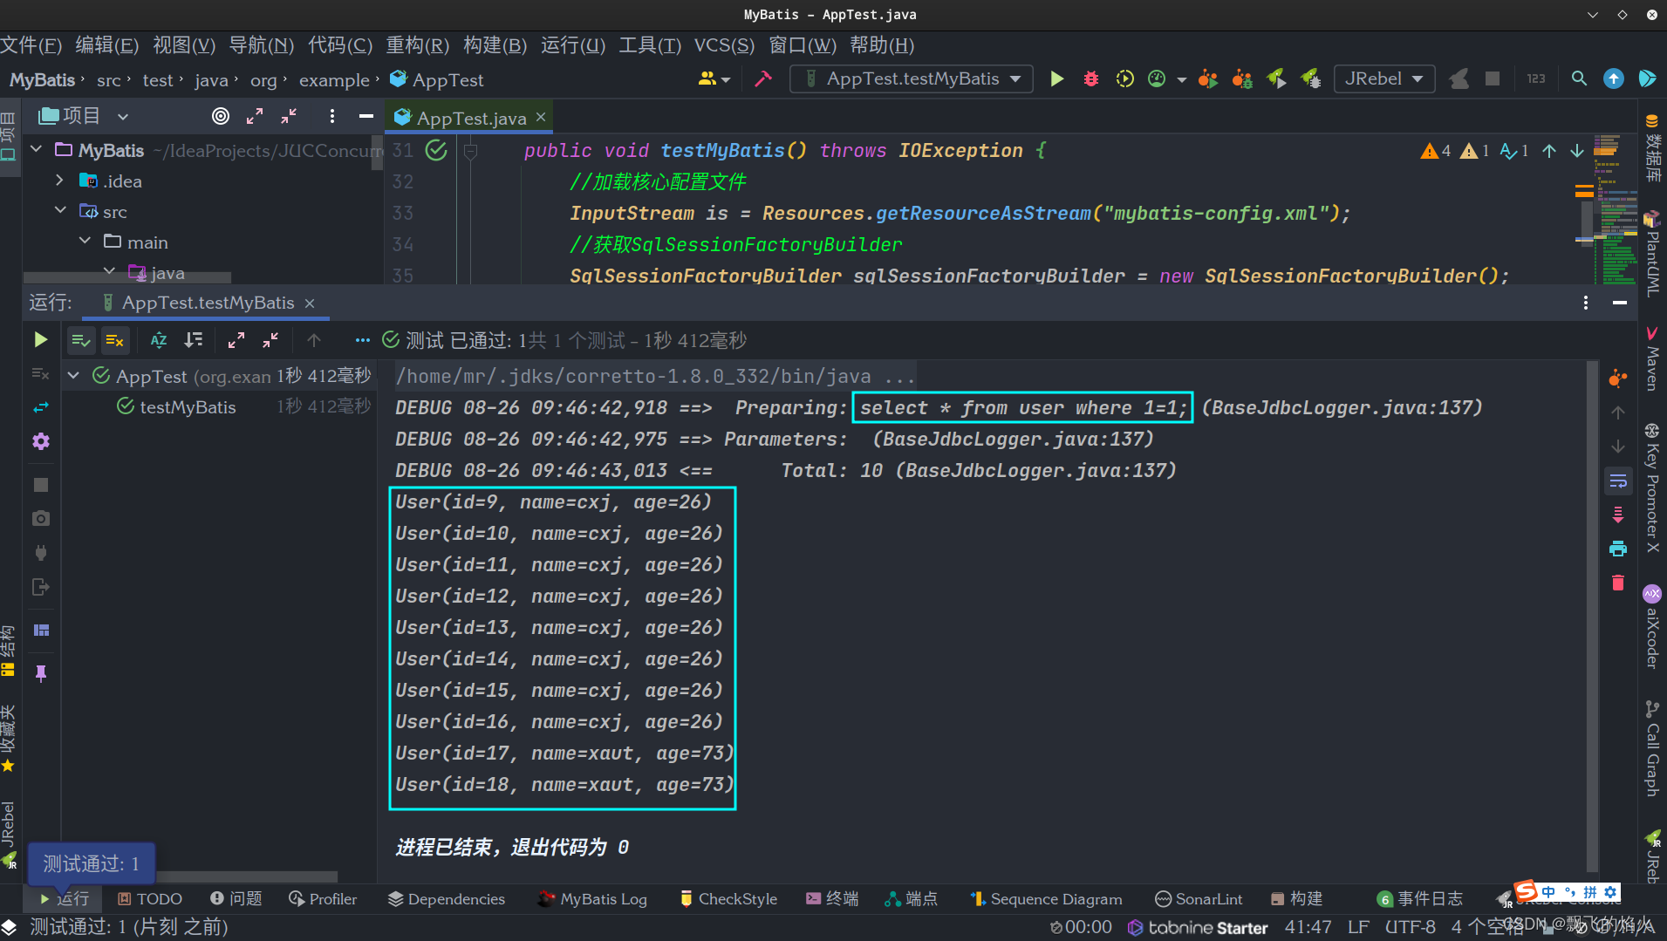This screenshot has height=941, width=1667.
Task: Collapse AppTest node in test results tree
Action: pyautogui.click(x=74, y=376)
